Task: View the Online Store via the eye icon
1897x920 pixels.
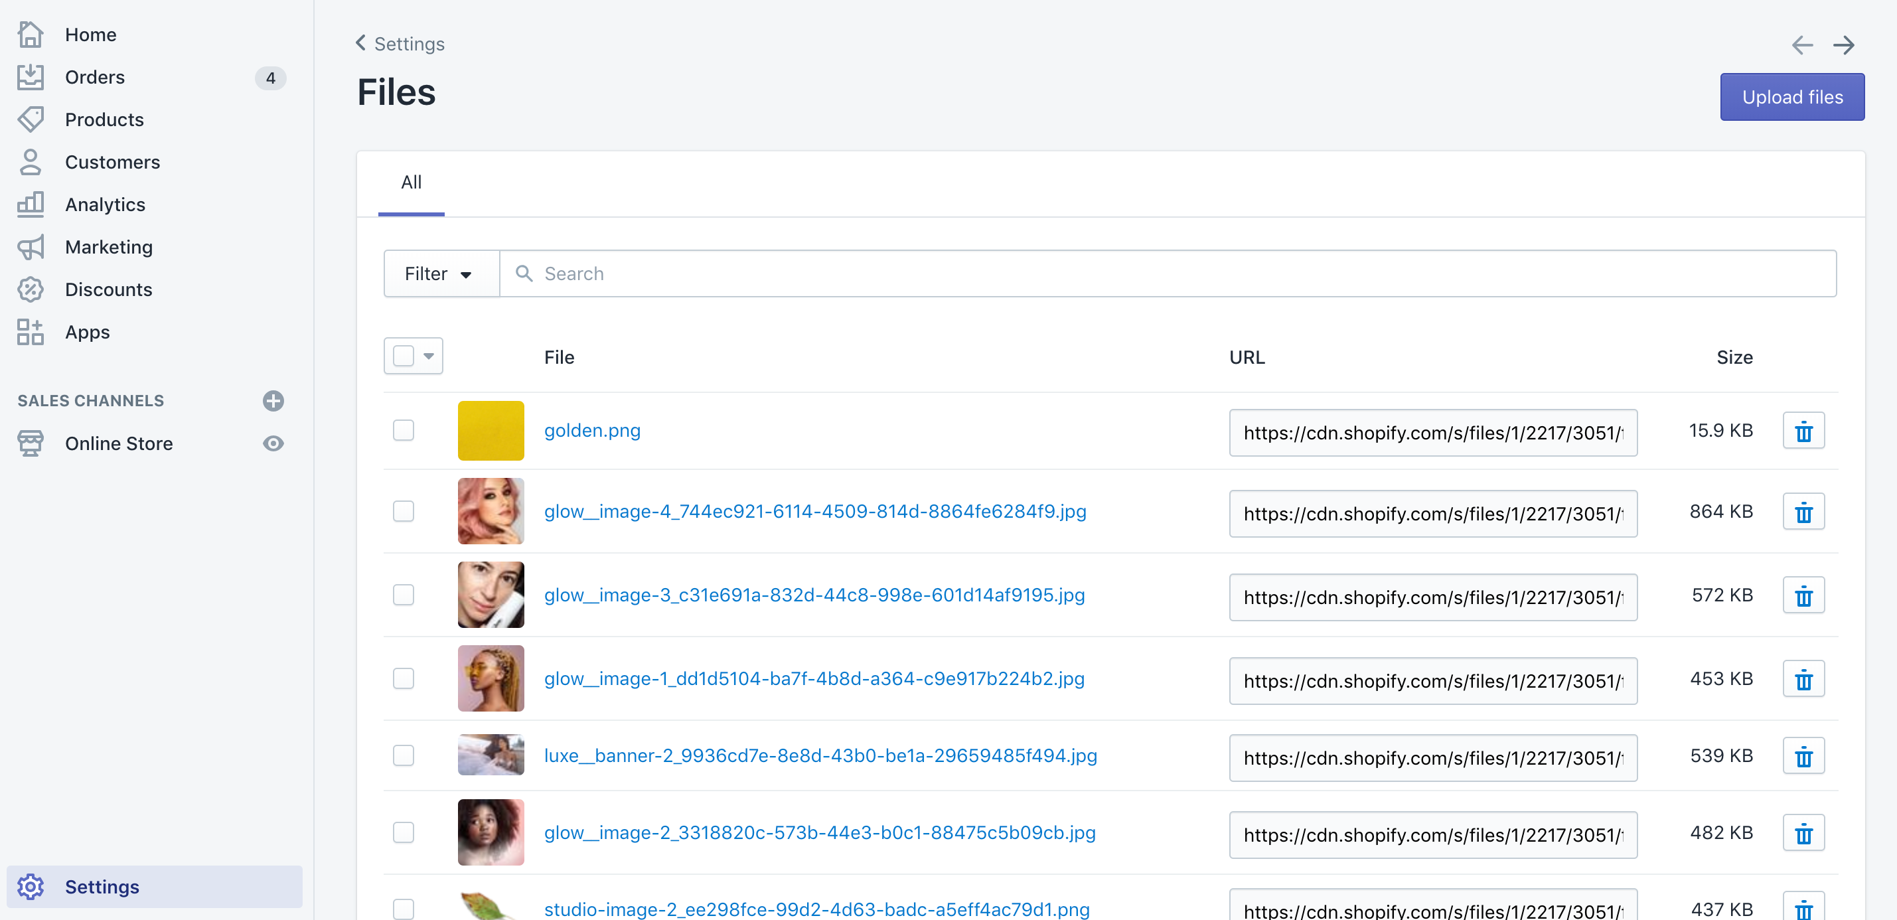Action: coord(273,443)
